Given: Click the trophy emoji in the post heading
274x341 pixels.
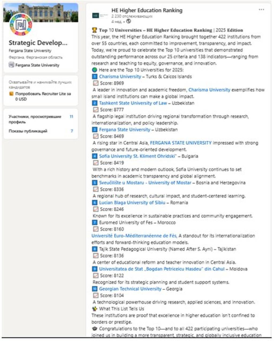Looking at the screenshot, I should click(x=94, y=30).
